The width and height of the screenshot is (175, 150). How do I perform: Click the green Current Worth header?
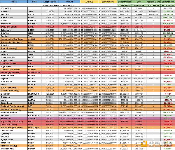[x=124, y=1]
